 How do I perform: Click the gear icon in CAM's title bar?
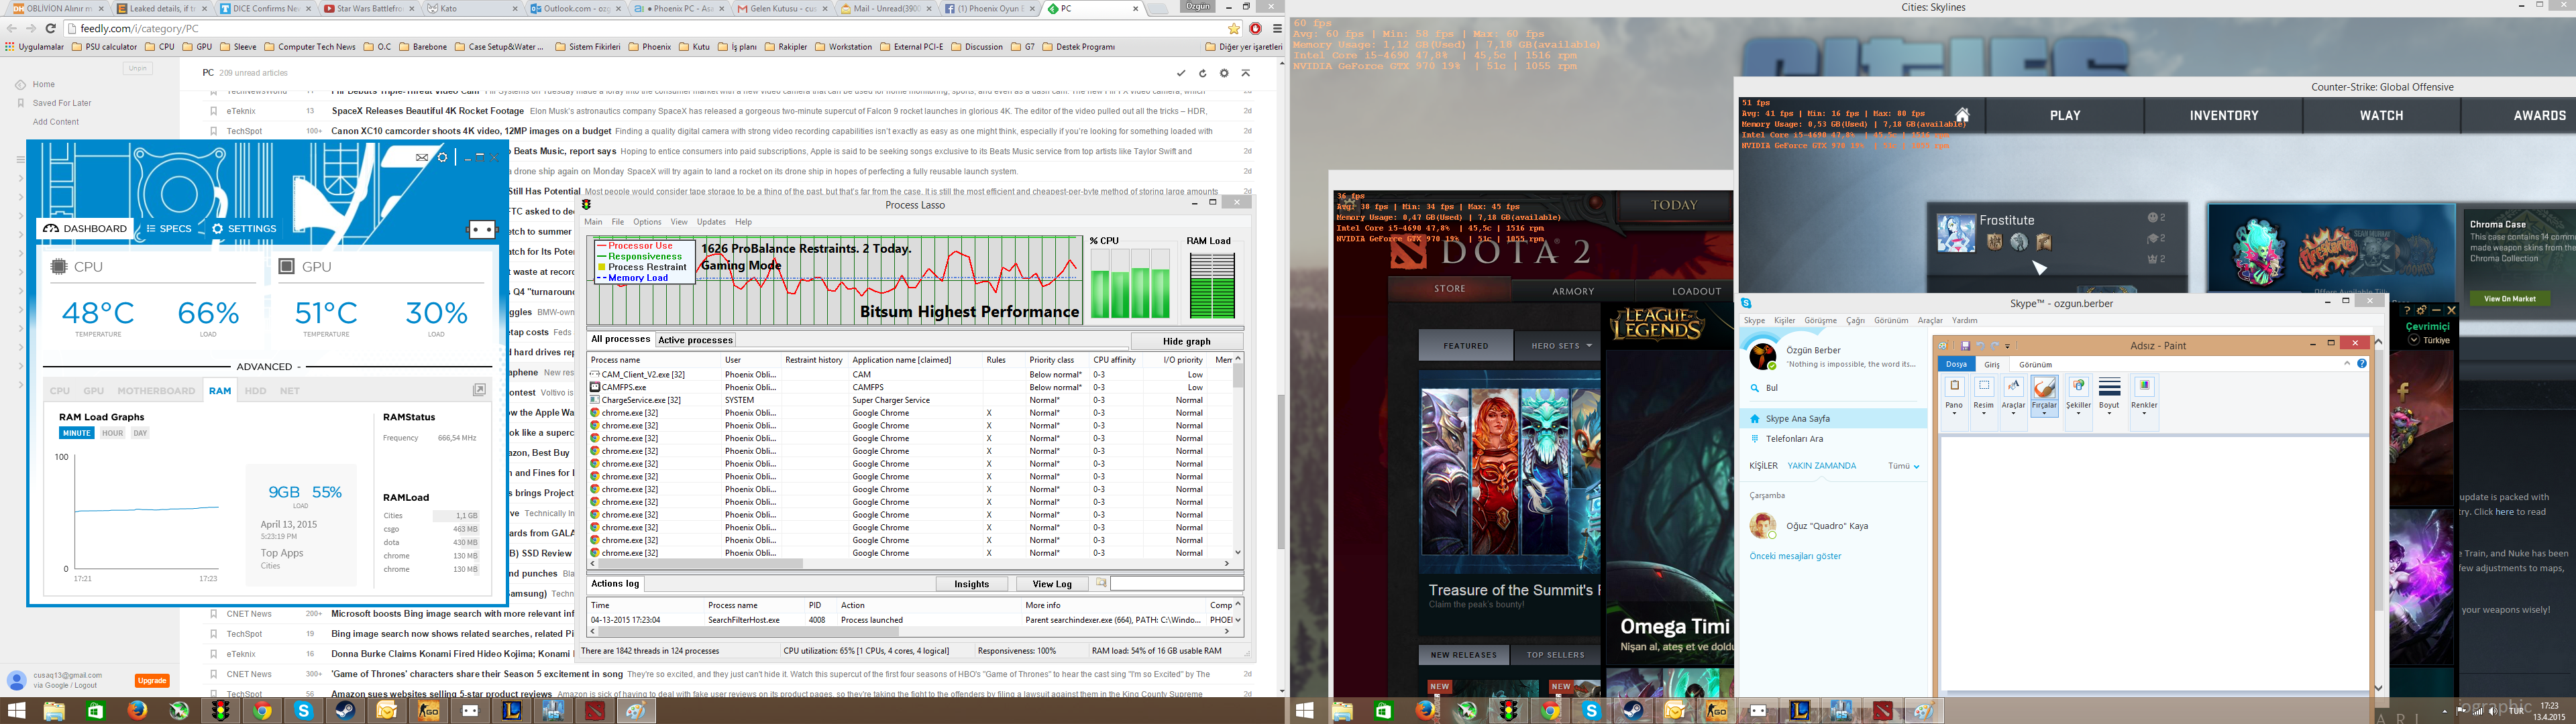coord(443,157)
